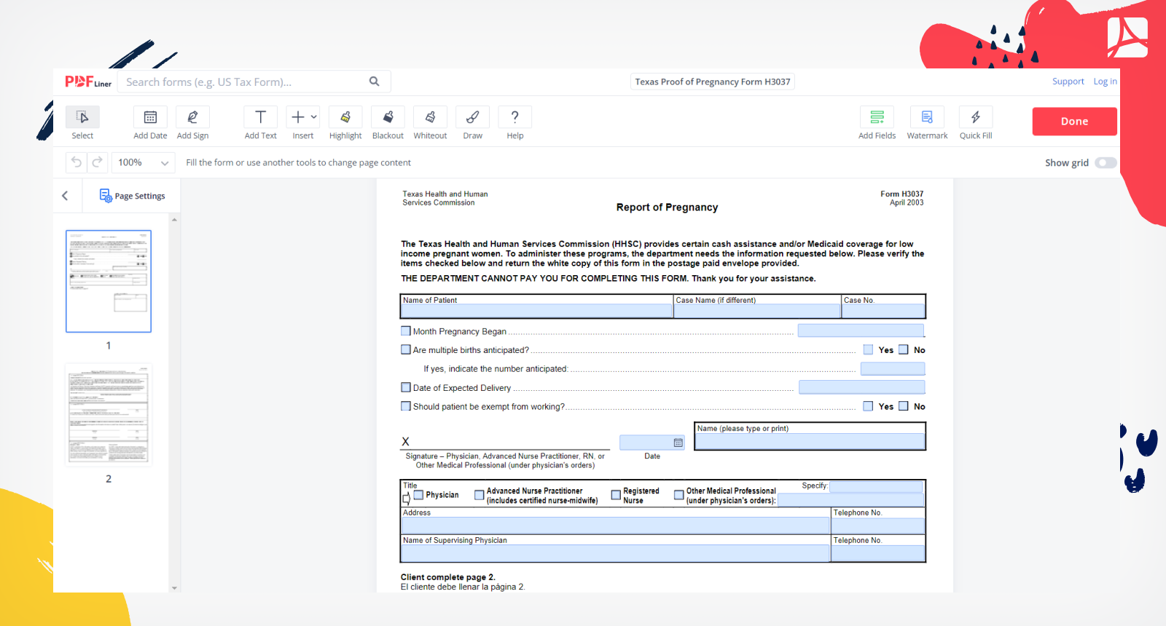Image resolution: width=1166 pixels, height=626 pixels.
Task: Click the Month Pregnancy Began answer field
Action: pos(861,331)
